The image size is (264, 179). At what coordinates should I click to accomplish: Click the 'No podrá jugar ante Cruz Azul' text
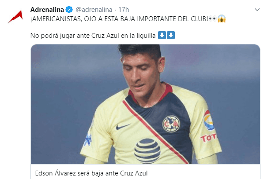pos(75,36)
